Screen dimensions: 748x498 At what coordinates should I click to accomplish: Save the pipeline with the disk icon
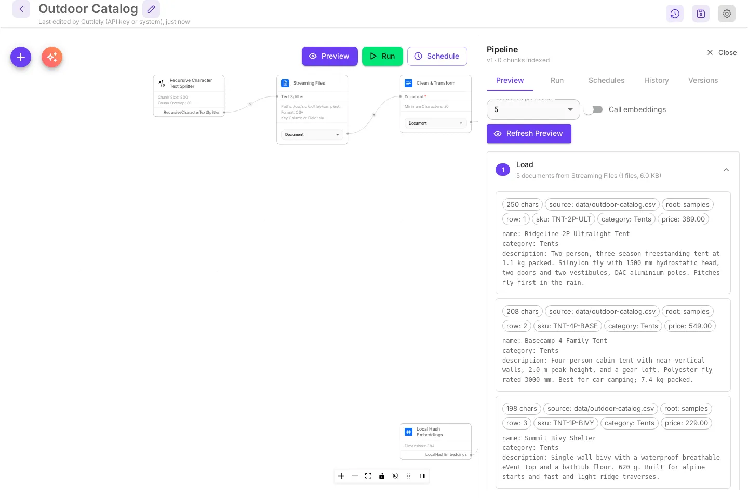(x=701, y=13)
